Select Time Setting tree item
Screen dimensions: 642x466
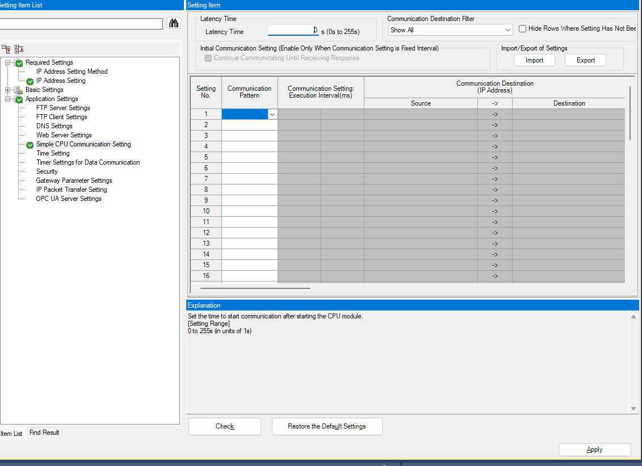(x=53, y=153)
